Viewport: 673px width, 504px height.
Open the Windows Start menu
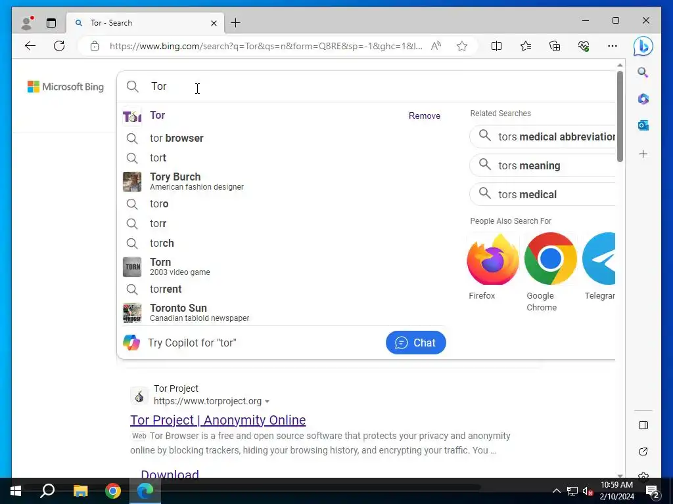click(x=16, y=491)
